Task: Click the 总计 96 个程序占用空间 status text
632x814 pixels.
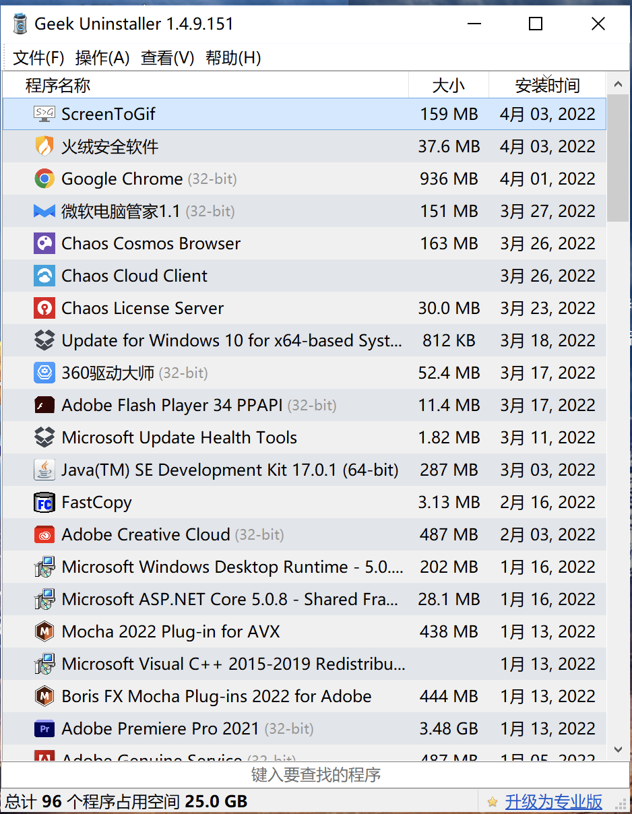Action: point(127,802)
